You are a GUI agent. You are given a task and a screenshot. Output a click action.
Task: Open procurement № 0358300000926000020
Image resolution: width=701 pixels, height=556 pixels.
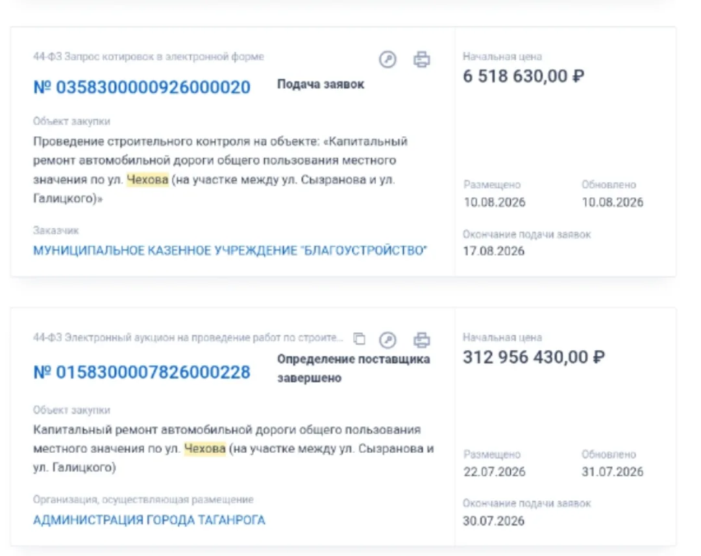(141, 87)
